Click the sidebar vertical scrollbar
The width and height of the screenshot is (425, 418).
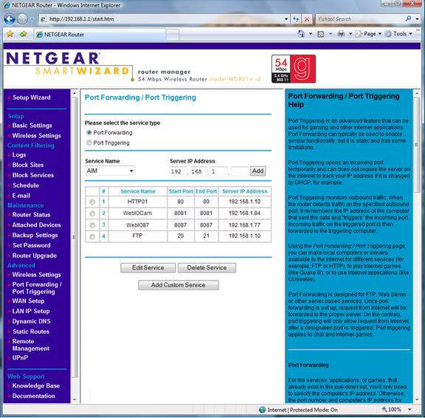tap(75, 237)
